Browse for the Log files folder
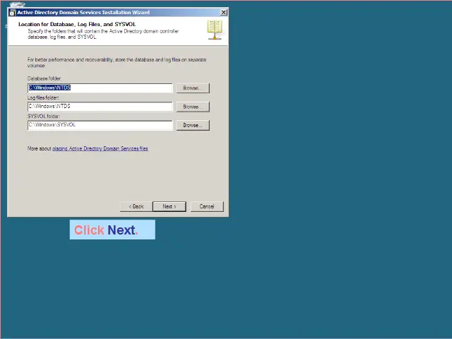The width and height of the screenshot is (452, 339). [x=193, y=107]
